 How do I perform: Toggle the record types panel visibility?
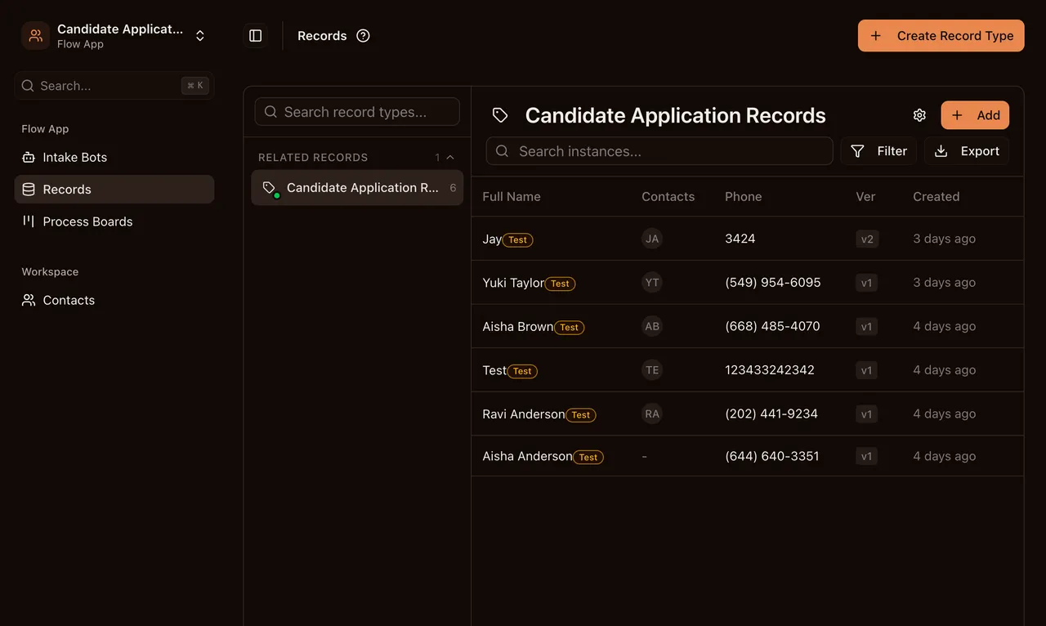(255, 35)
